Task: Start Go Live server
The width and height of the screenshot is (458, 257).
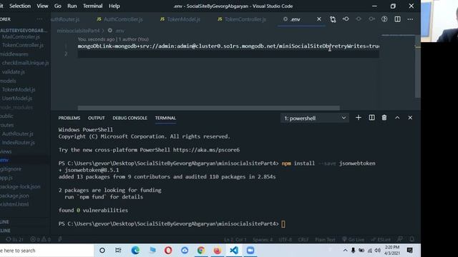Action: (x=353, y=240)
